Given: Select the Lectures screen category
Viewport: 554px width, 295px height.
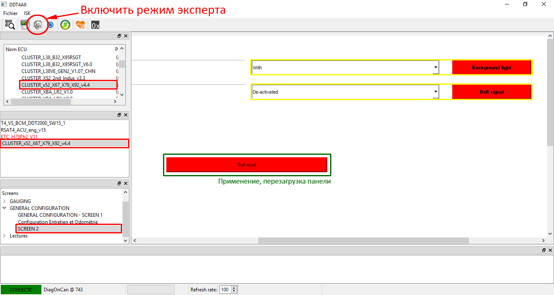Looking at the screenshot, I should (19, 236).
